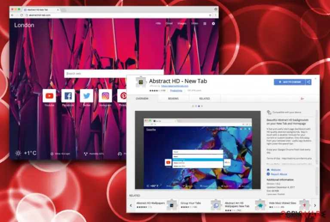This screenshot has height=222, width=330.
Task: Select the Abstract HD New Tab browser tab
Action: click(x=41, y=10)
